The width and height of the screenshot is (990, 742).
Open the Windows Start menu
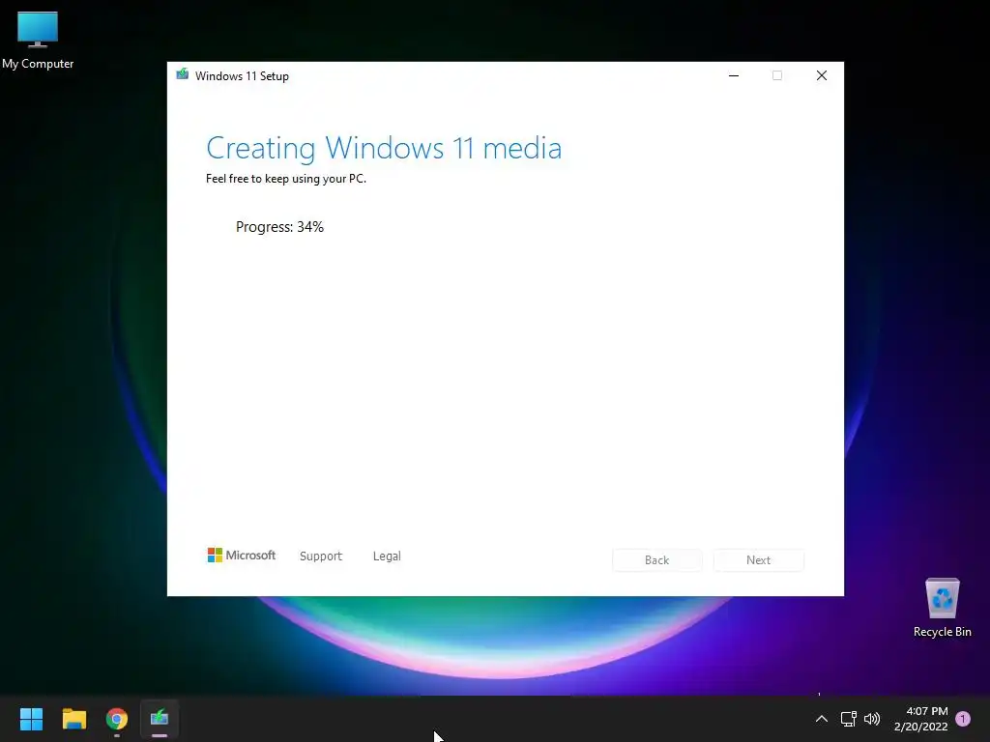pyautogui.click(x=31, y=719)
